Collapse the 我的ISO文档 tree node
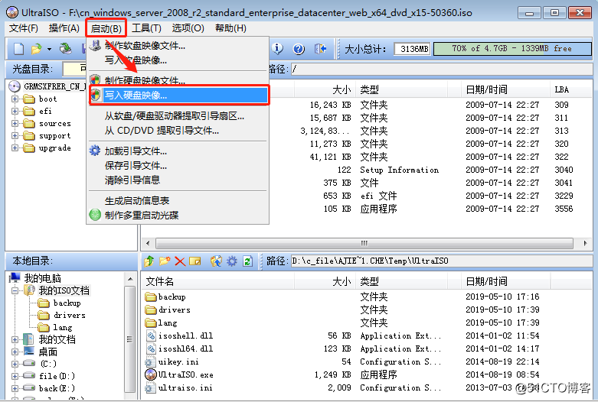 coord(15,291)
